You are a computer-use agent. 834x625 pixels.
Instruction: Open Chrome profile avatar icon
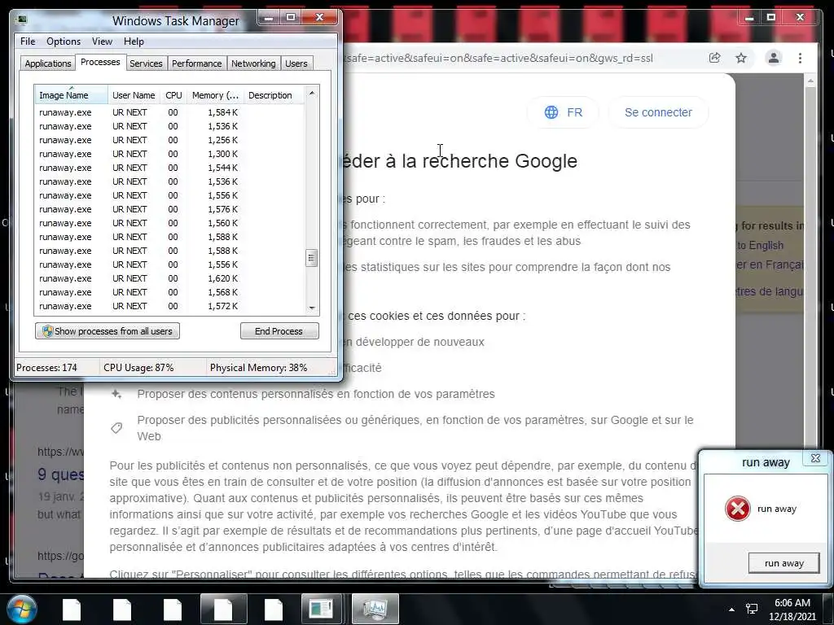[774, 58]
